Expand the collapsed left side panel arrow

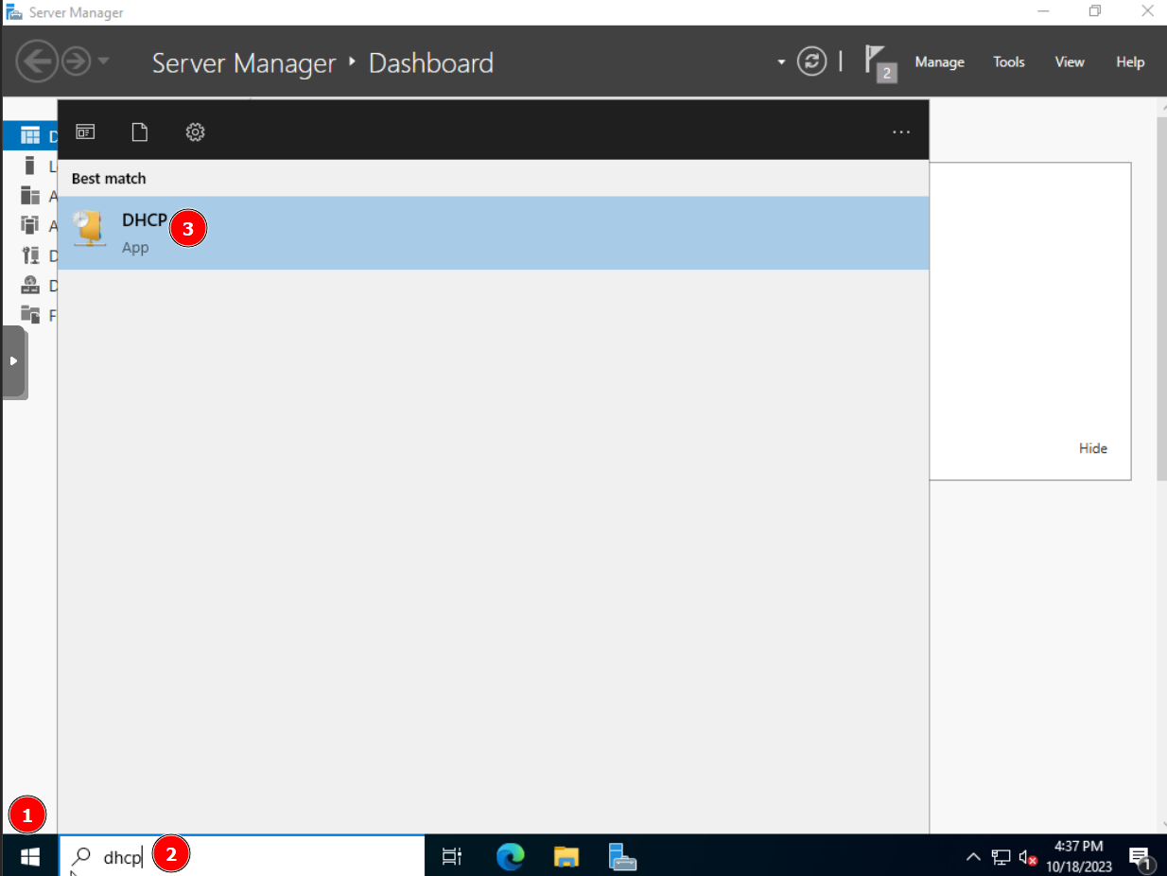point(13,361)
